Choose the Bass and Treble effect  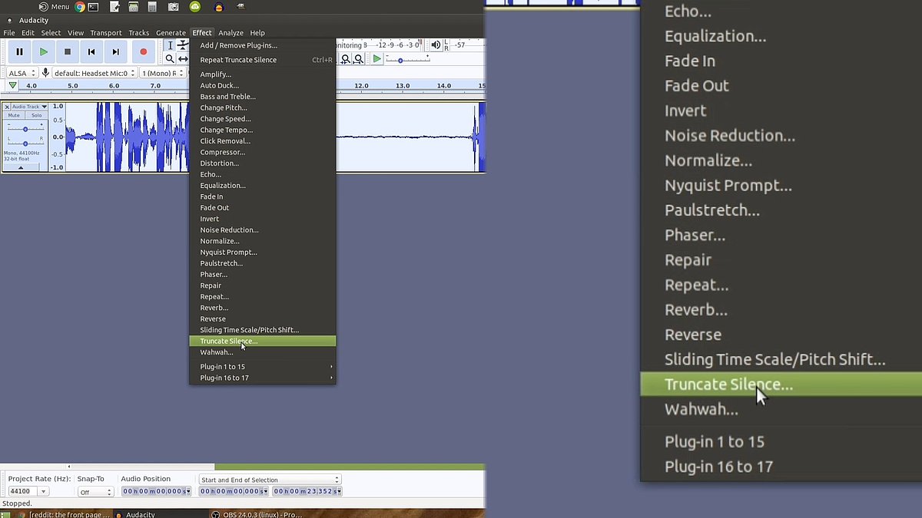263,97
